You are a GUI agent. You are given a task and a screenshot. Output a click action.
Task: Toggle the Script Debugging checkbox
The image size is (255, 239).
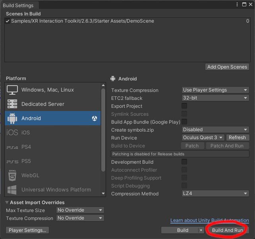coord(184,185)
